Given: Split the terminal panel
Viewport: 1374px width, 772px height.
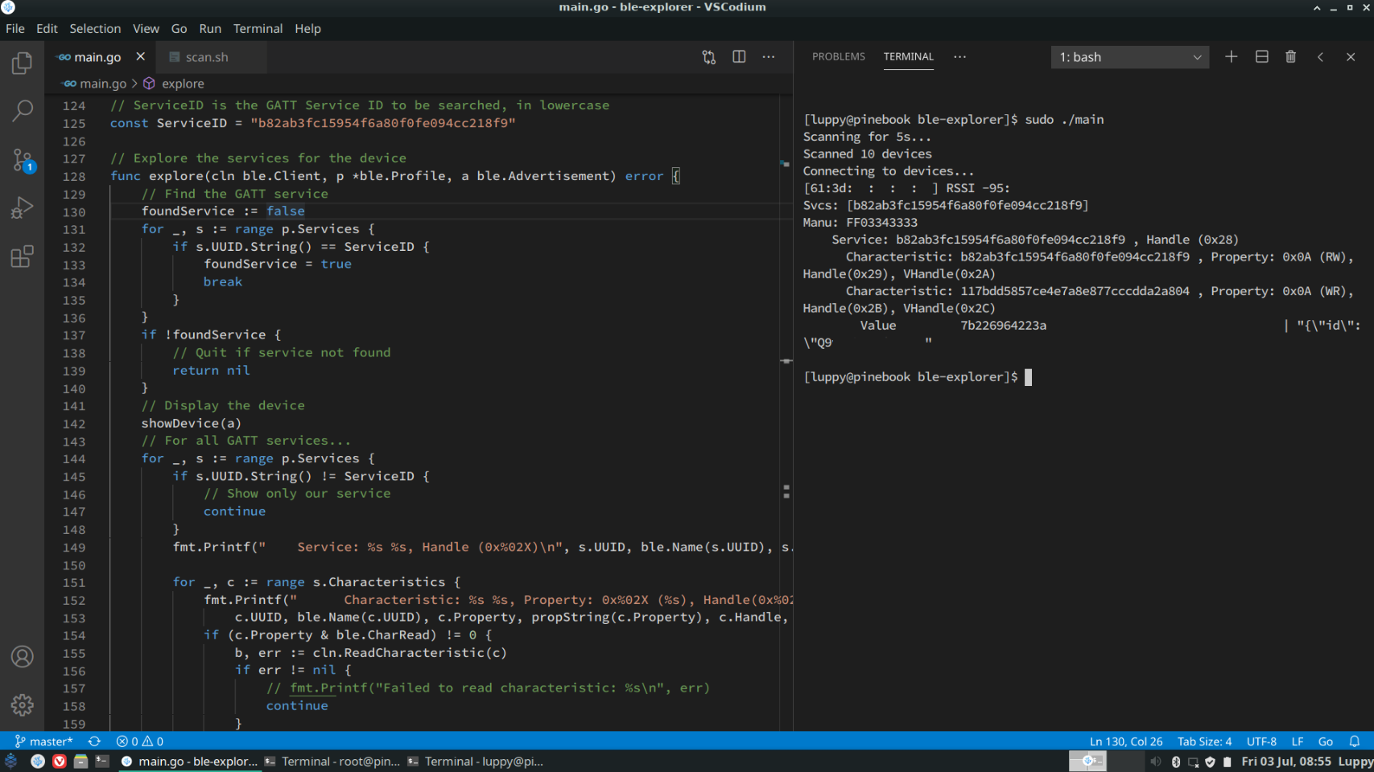Looking at the screenshot, I should (x=1261, y=57).
